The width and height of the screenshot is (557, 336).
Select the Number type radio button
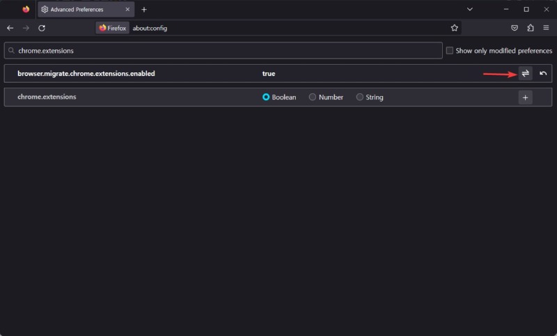click(x=313, y=97)
